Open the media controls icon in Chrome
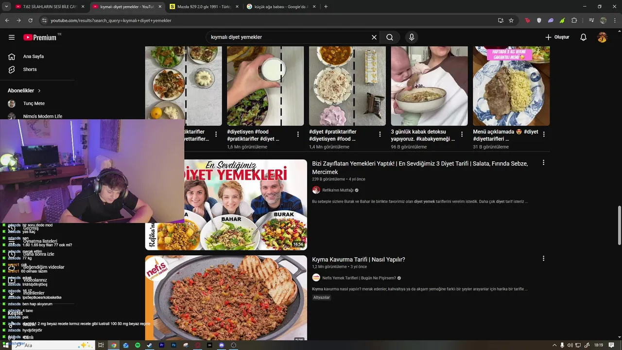Image resolution: width=622 pixels, height=350 pixels. (591, 20)
